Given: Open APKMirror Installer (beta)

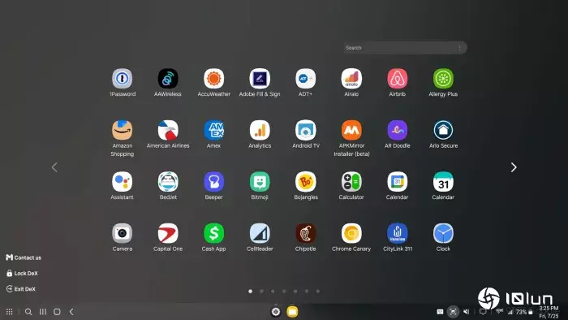Looking at the screenshot, I should tap(351, 130).
